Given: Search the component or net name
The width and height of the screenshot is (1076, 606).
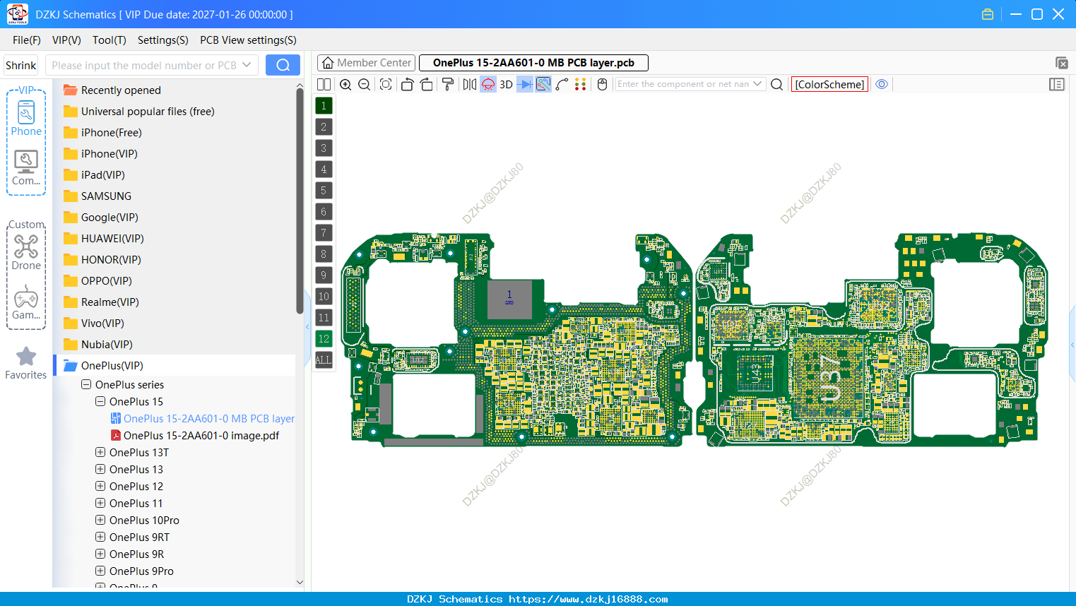Looking at the screenshot, I should tap(776, 84).
